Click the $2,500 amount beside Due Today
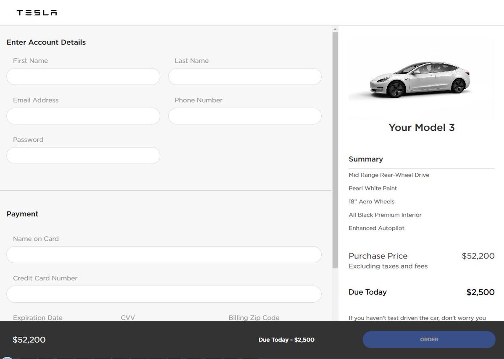The image size is (504, 359). (x=480, y=292)
